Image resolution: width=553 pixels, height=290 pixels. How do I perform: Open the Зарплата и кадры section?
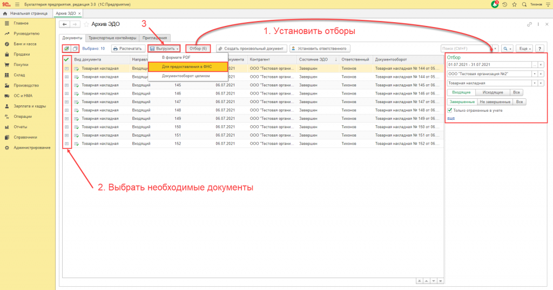pos(30,106)
